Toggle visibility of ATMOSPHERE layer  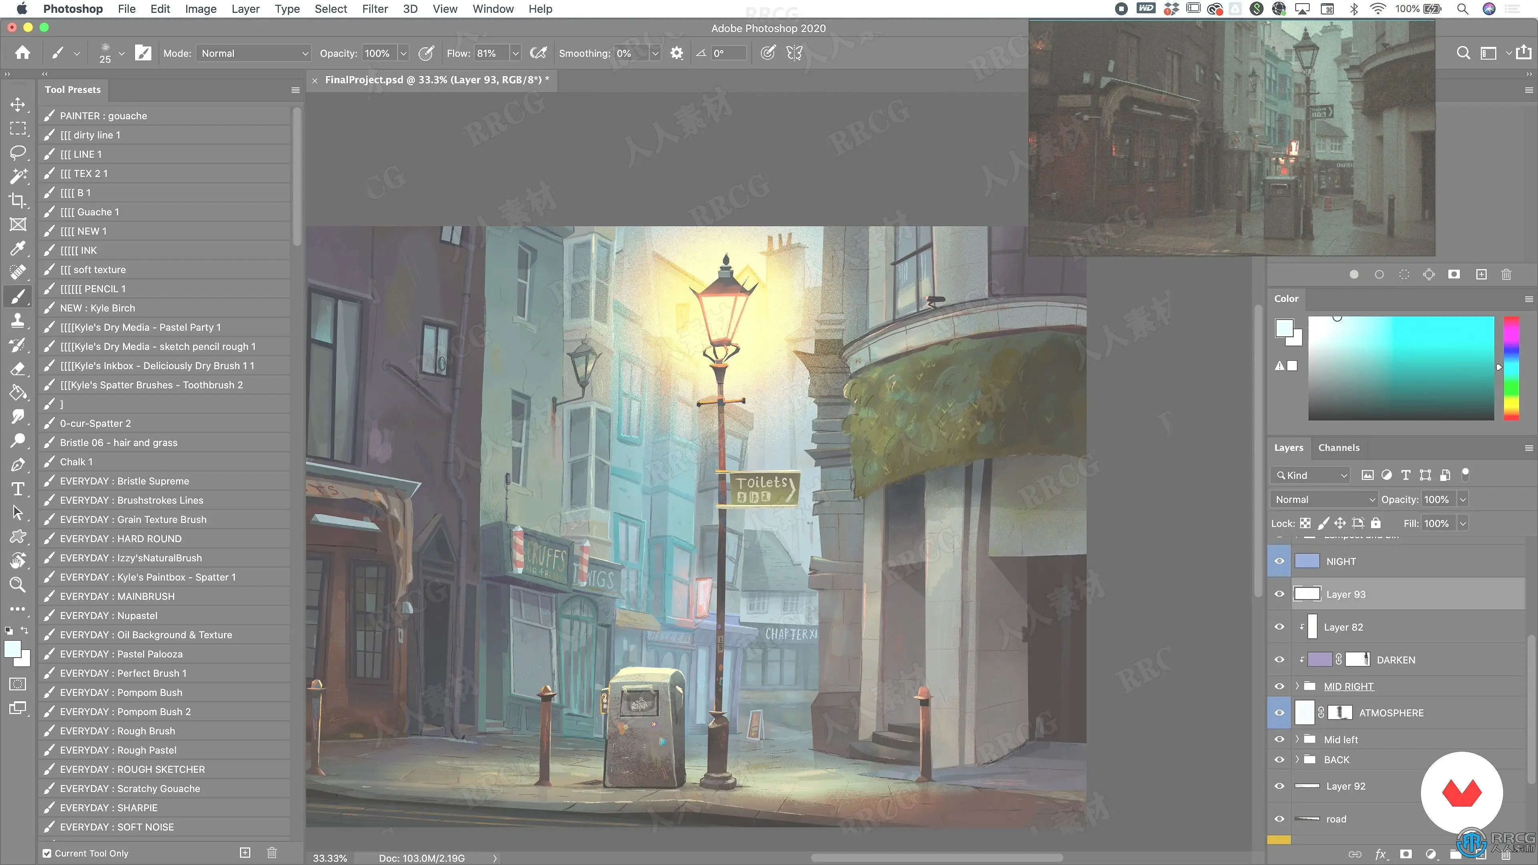click(x=1279, y=713)
